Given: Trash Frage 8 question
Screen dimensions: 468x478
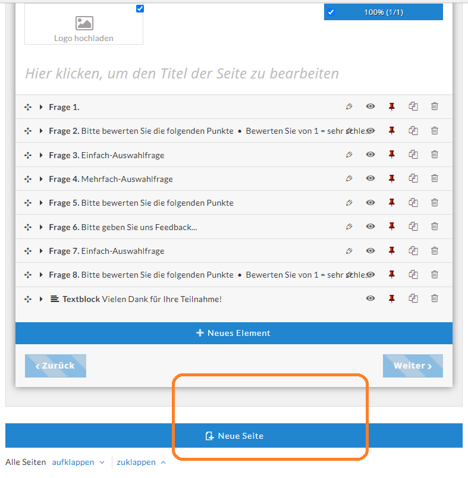Looking at the screenshot, I should click(435, 274).
